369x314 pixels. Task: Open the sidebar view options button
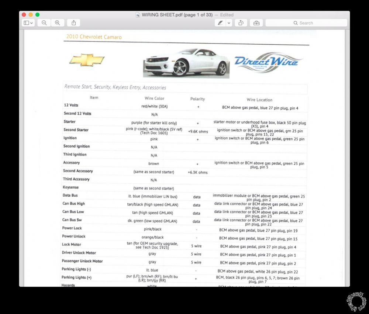coord(28,23)
